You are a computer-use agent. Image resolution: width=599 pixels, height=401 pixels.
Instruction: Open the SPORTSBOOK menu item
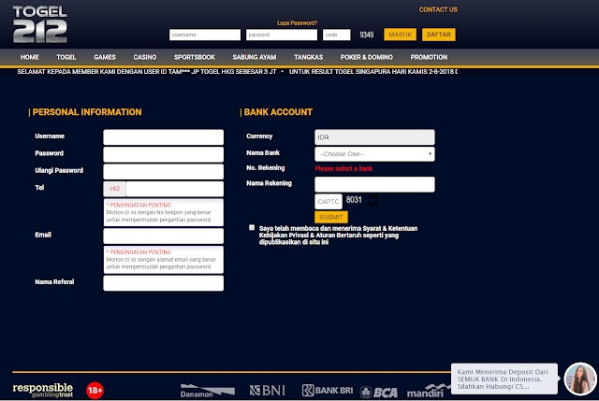tap(195, 57)
